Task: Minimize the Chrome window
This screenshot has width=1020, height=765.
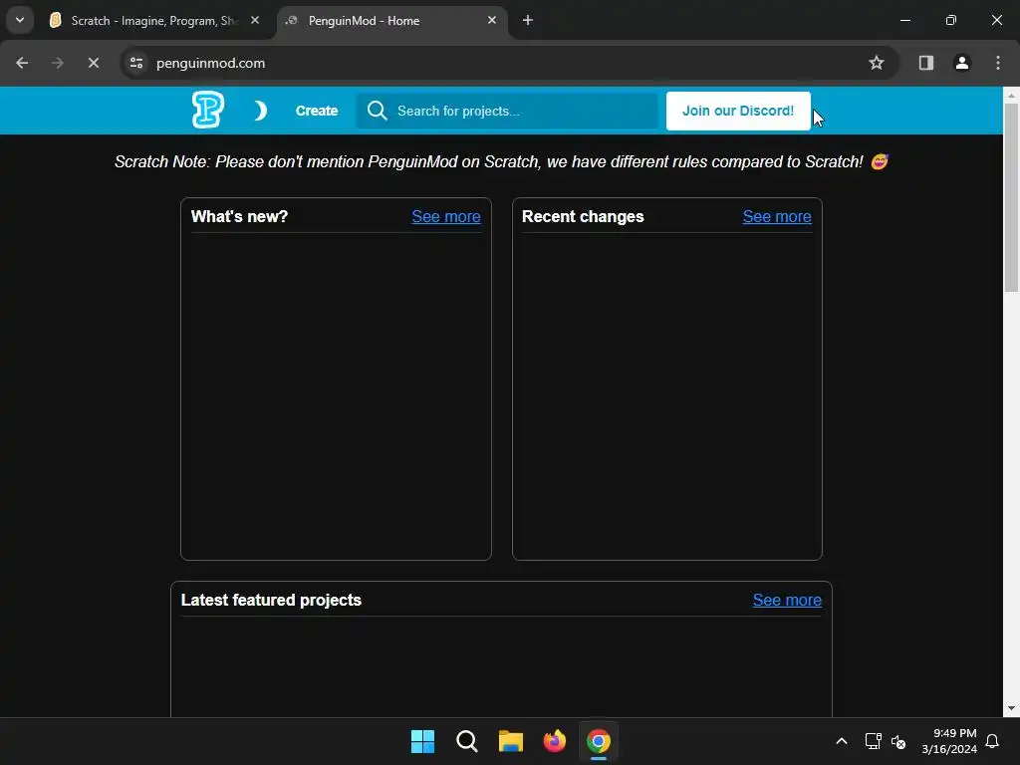Action: [904, 20]
